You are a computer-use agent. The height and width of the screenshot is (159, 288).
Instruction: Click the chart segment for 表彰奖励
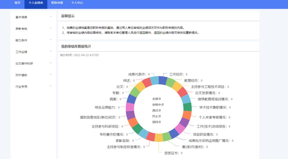pos(125,140)
